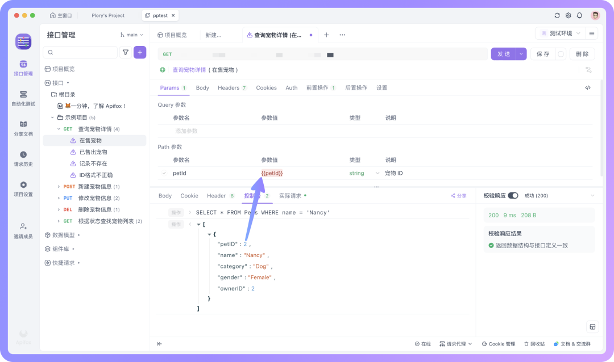Collapse the 示例项目 folder

[x=52, y=117]
